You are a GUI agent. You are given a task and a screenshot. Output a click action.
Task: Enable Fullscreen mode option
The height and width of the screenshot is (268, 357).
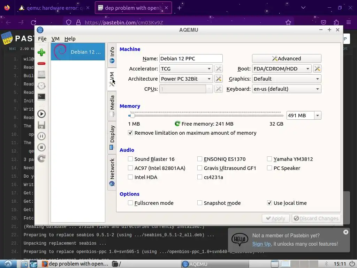(x=130, y=203)
